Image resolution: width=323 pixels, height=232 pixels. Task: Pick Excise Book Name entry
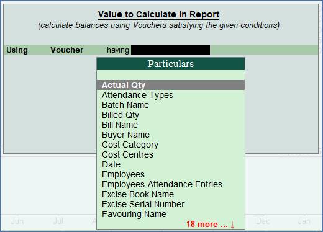pyautogui.click(x=138, y=194)
